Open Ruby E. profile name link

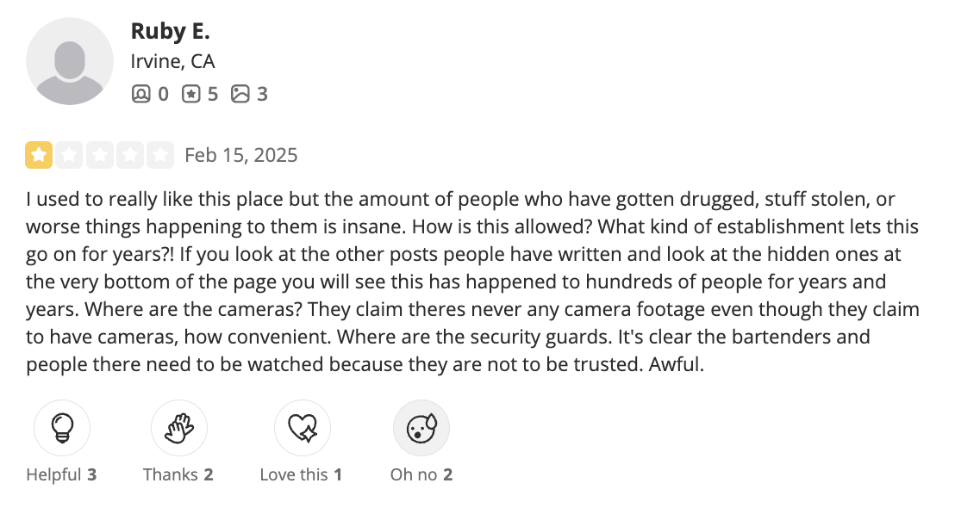(170, 32)
